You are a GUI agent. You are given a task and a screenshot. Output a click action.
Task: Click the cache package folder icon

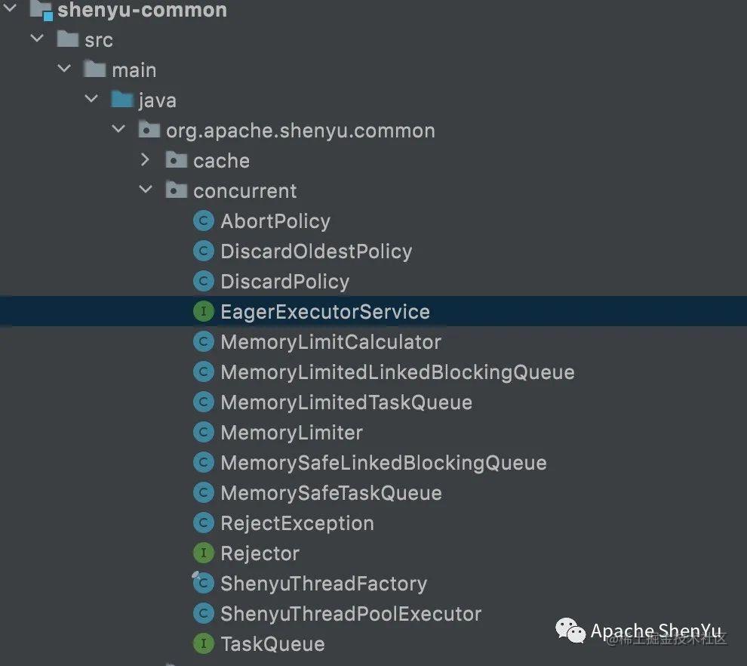pyautogui.click(x=176, y=161)
